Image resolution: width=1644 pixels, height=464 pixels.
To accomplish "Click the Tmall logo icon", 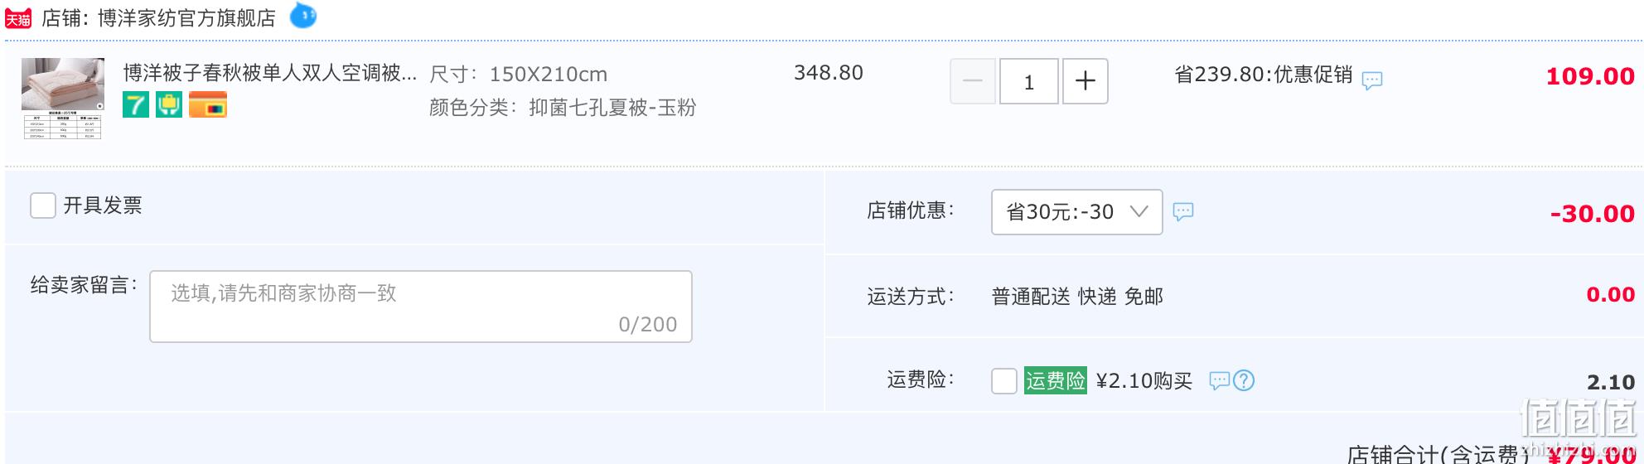I will pos(18,18).
